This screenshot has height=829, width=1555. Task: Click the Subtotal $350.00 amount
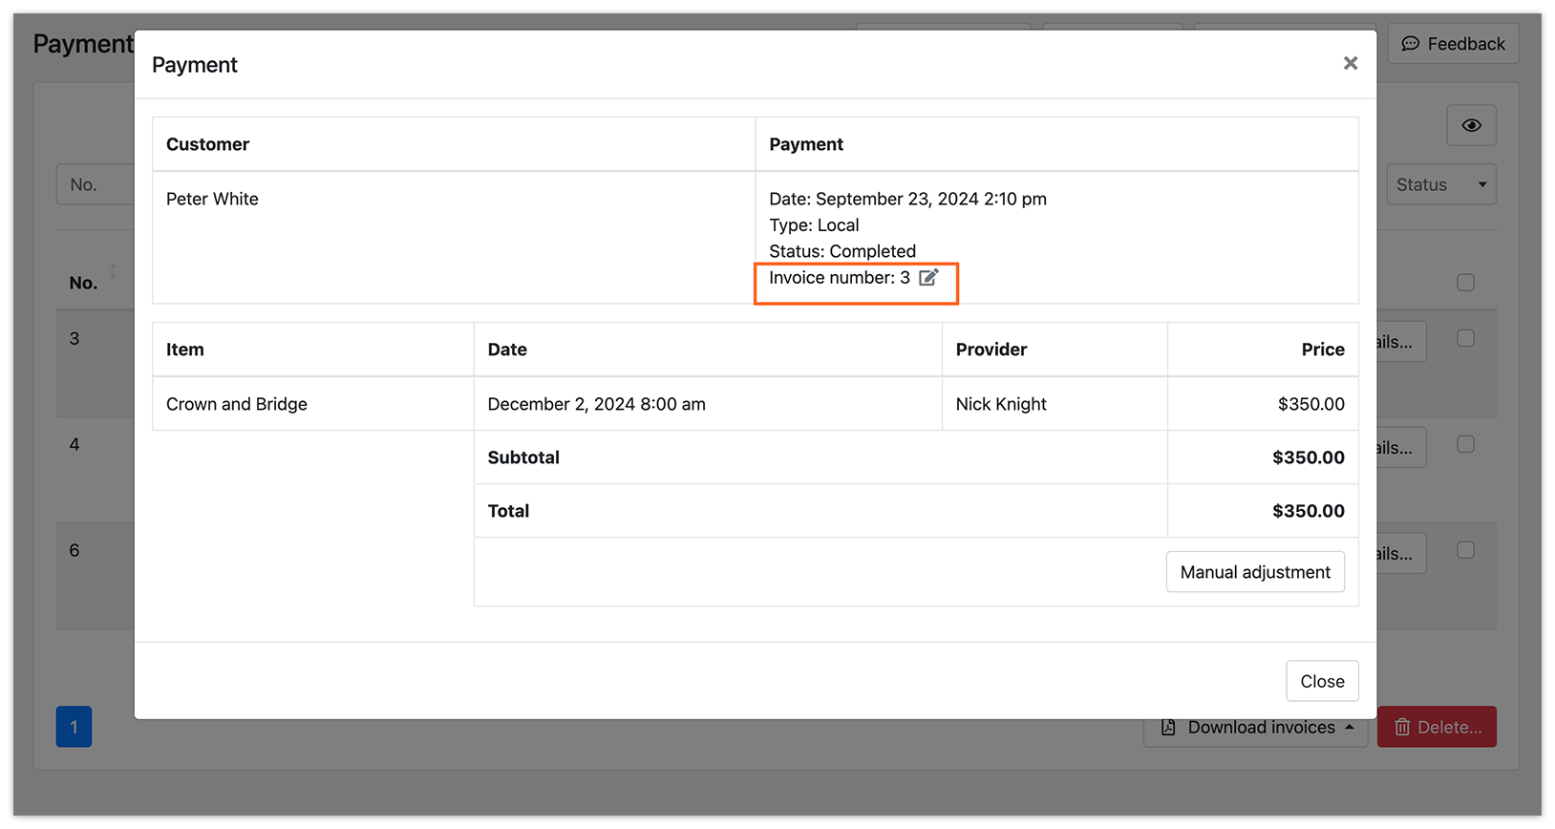tap(1308, 457)
